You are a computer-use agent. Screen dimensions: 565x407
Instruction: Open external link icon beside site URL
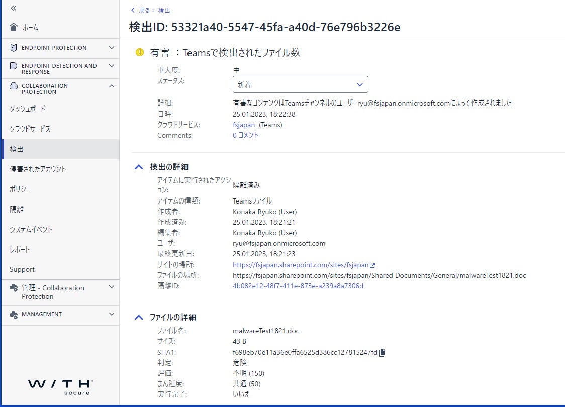[x=372, y=265]
